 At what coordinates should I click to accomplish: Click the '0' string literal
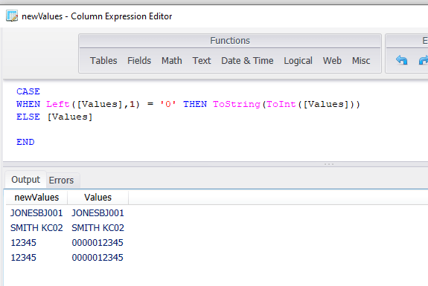(168, 104)
